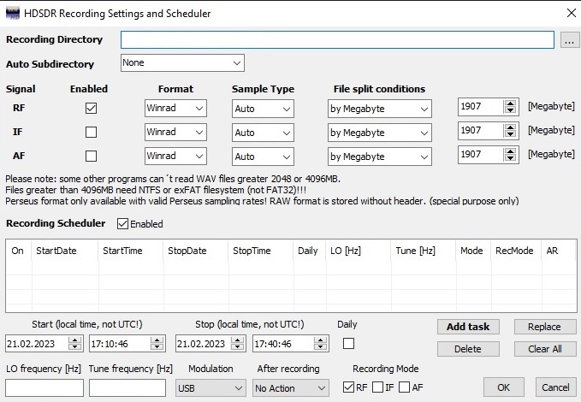Toggle the Recording Scheduler Enabled checkbox
Image resolution: width=581 pixels, height=402 pixels.
tap(122, 224)
